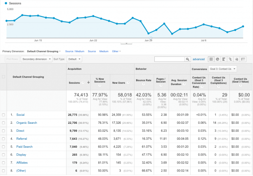This screenshot has height=176, width=253.
Task: Click Organic Search completions 14 cell
Action: [215, 123]
